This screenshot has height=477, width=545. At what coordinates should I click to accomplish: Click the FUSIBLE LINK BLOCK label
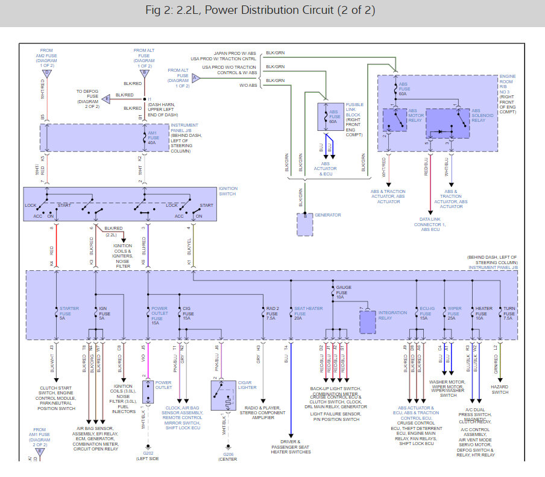pos(354,110)
